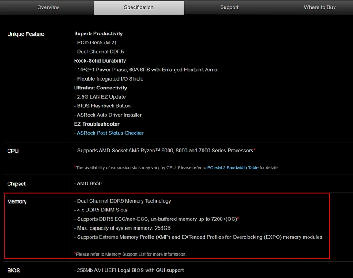The image size is (353, 278).
Task: Click the 2.5G LAN EZ Update line
Action: [100, 97]
